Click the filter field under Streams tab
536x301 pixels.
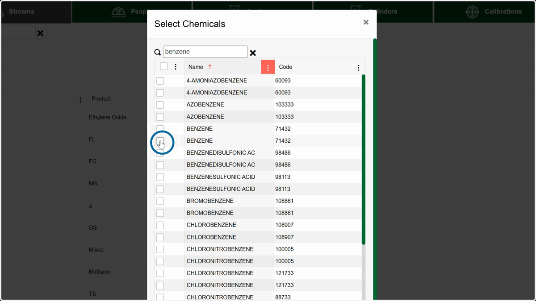(x=17, y=32)
